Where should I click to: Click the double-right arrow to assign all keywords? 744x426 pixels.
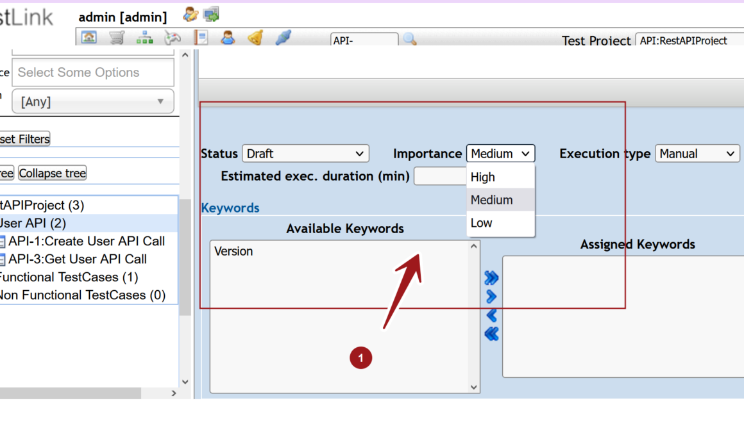coord(491,277)
